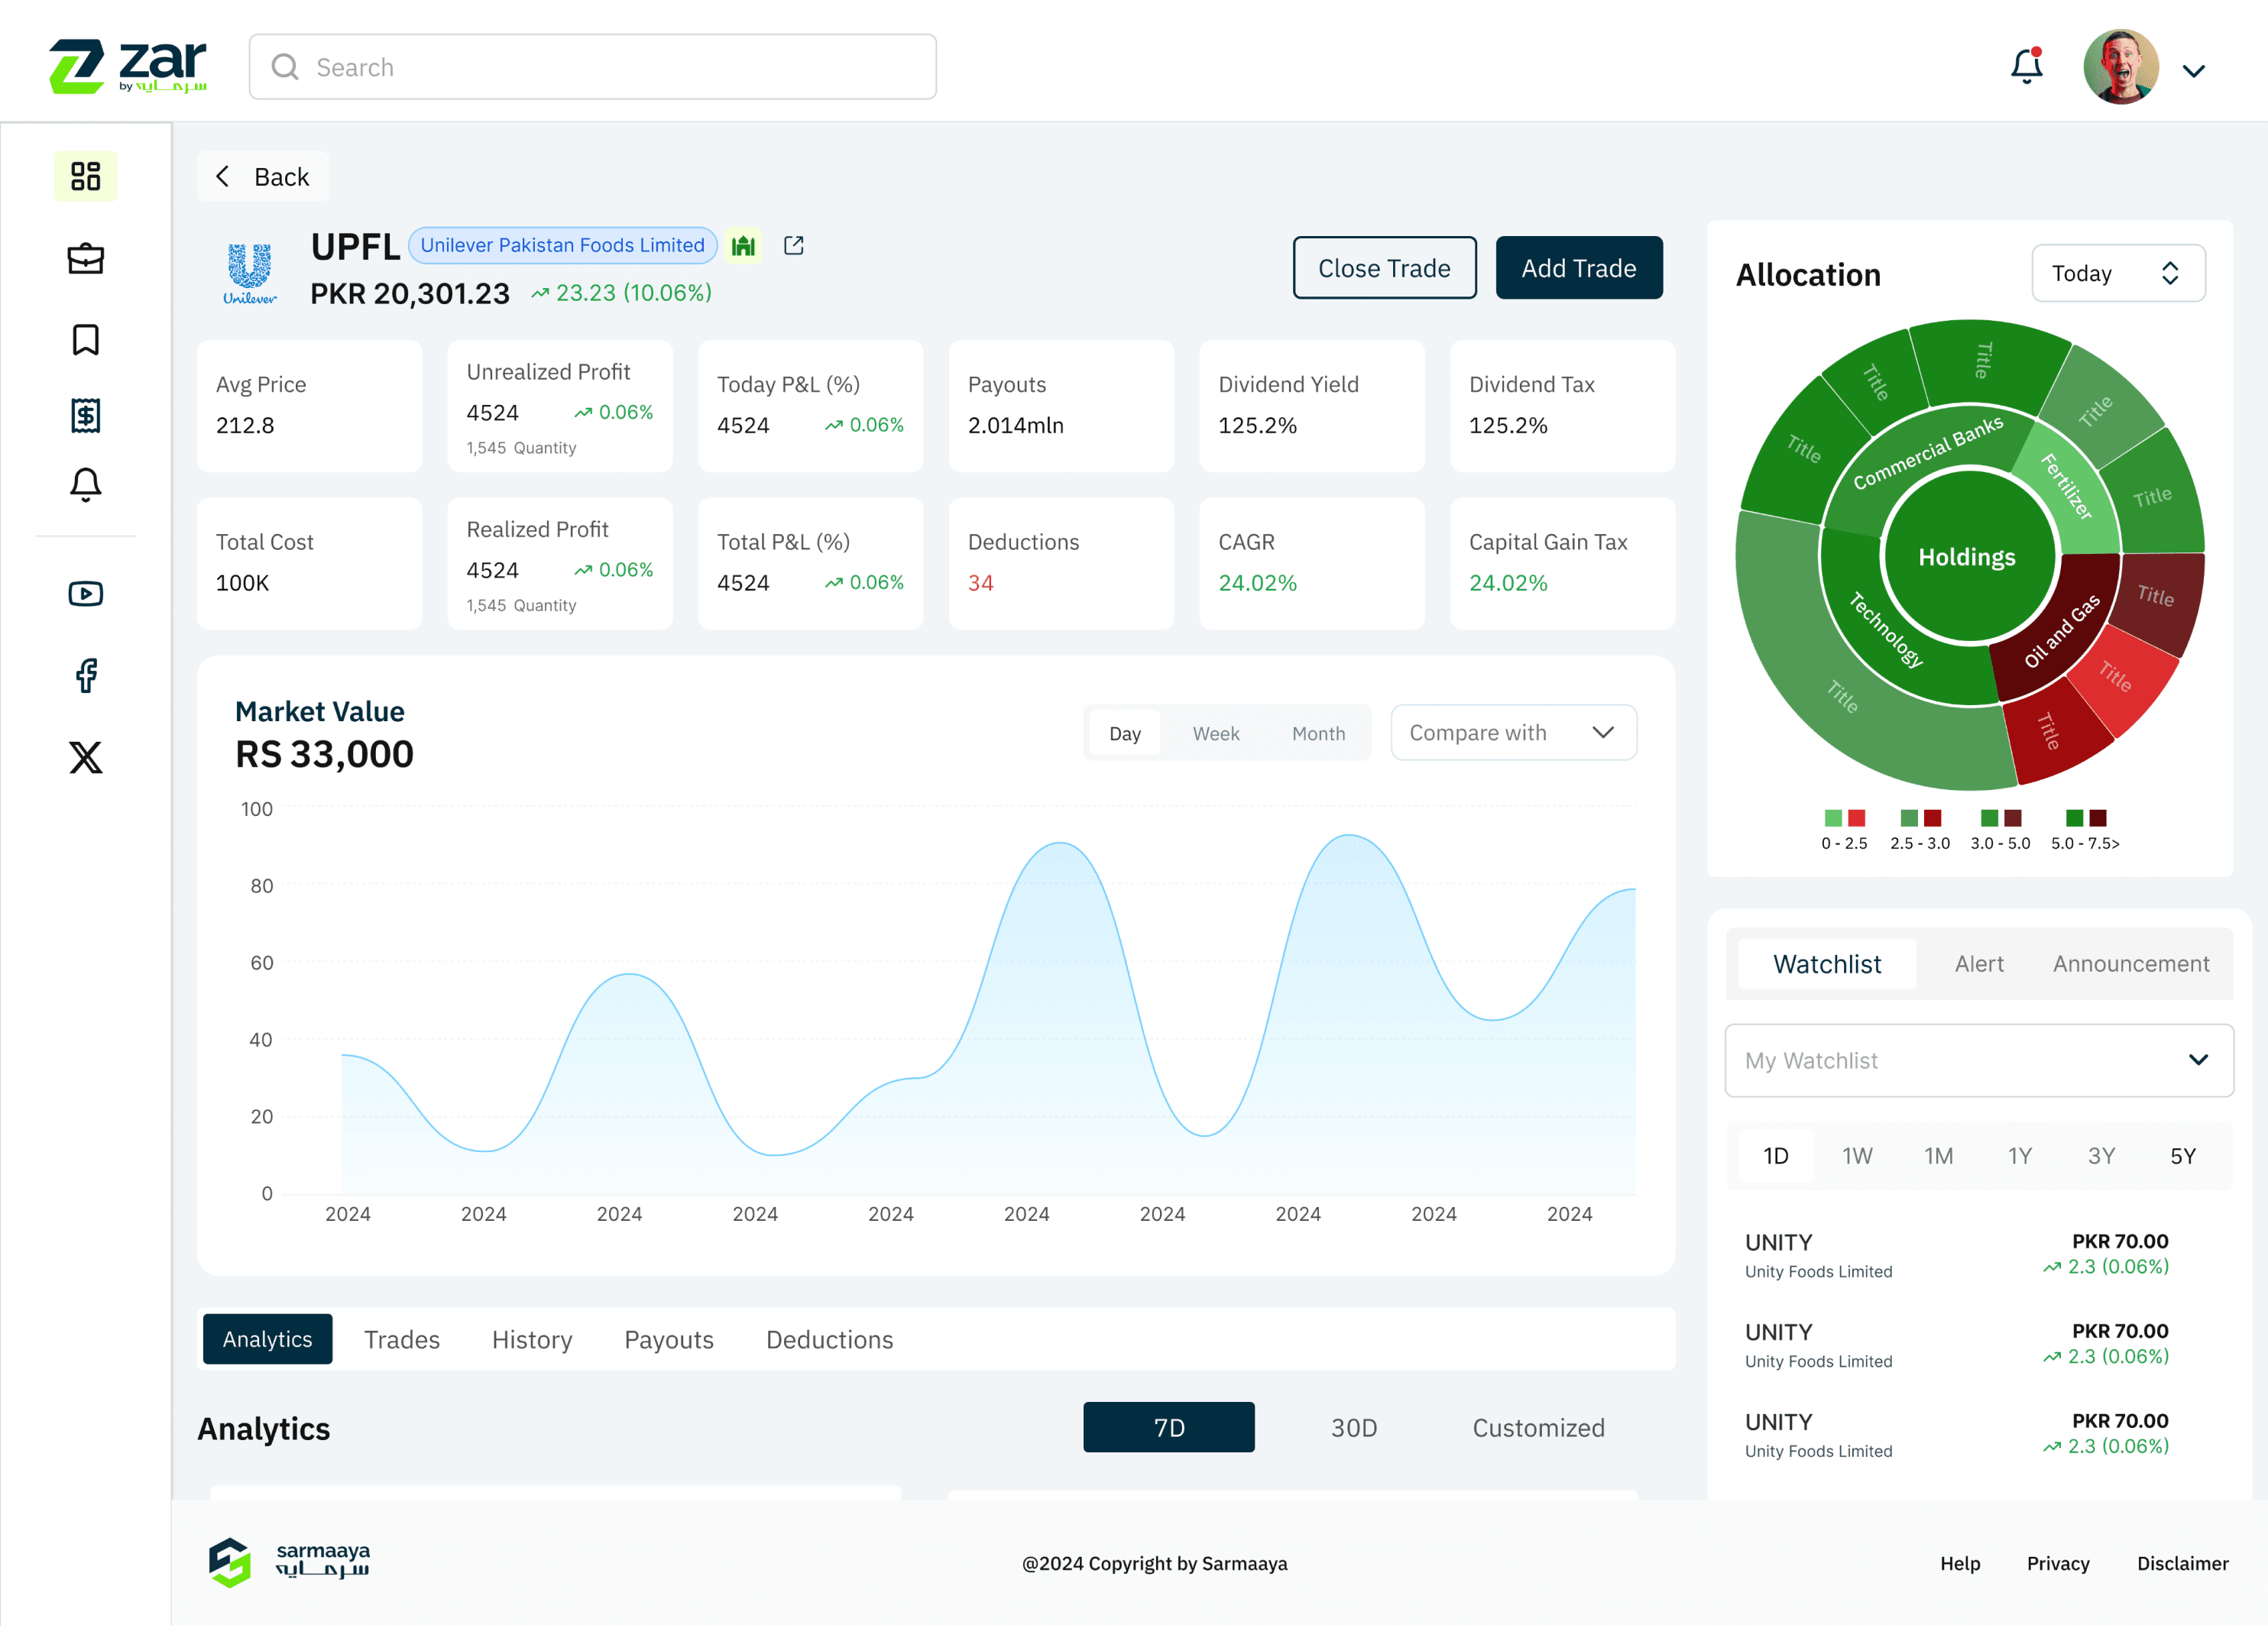Open the dashboard grid icon in sidebar

pos(85,176)
